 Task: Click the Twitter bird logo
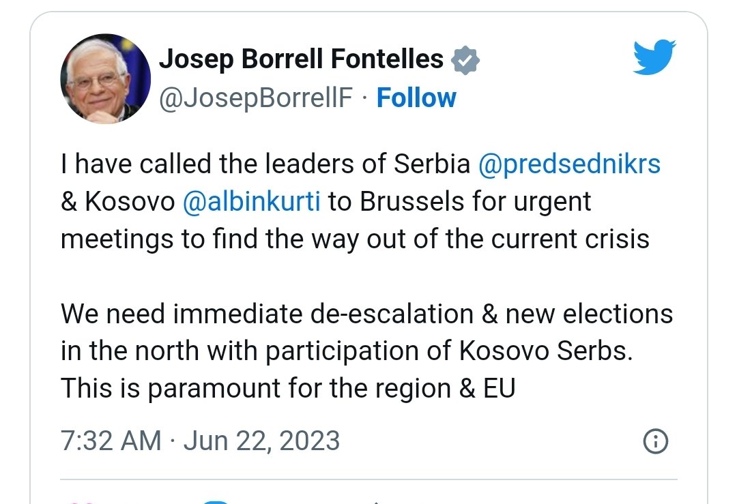tap(654, 57)
